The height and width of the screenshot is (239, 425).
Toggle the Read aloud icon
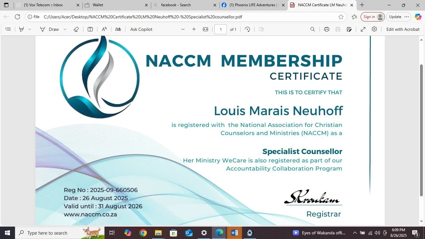coord(104,29)
